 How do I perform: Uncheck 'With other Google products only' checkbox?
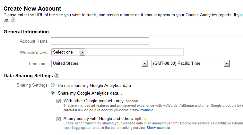point(58,101)
